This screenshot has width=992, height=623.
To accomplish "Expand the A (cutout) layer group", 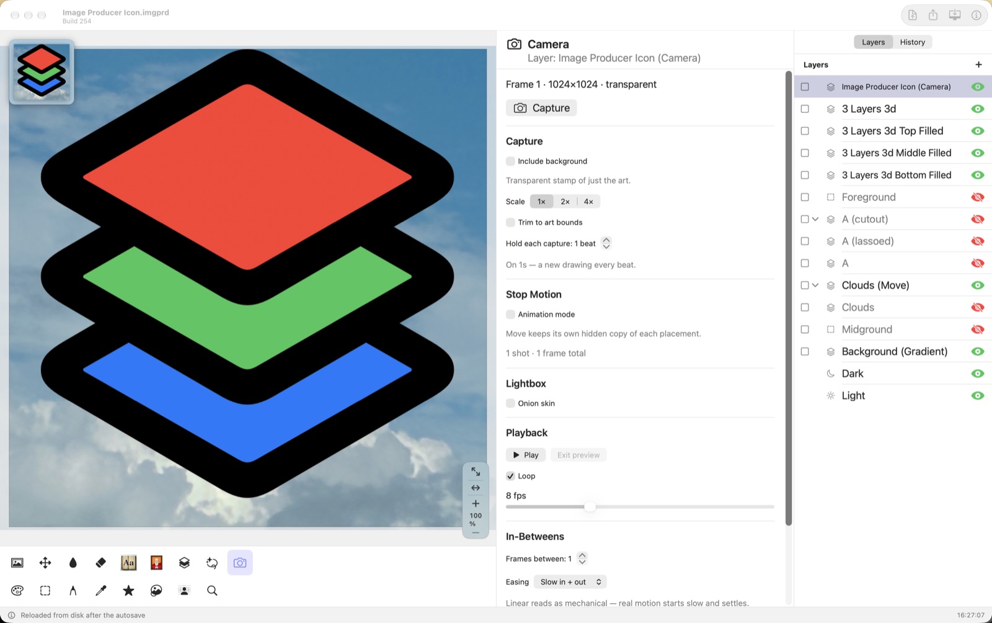I will click(815, 219).
